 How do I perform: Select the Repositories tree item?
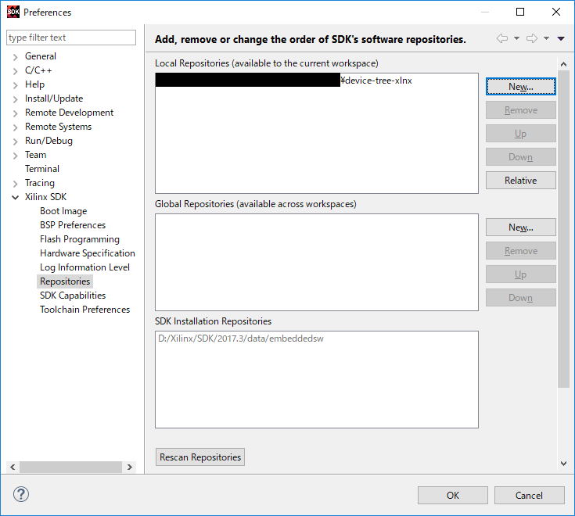point(65,281)
